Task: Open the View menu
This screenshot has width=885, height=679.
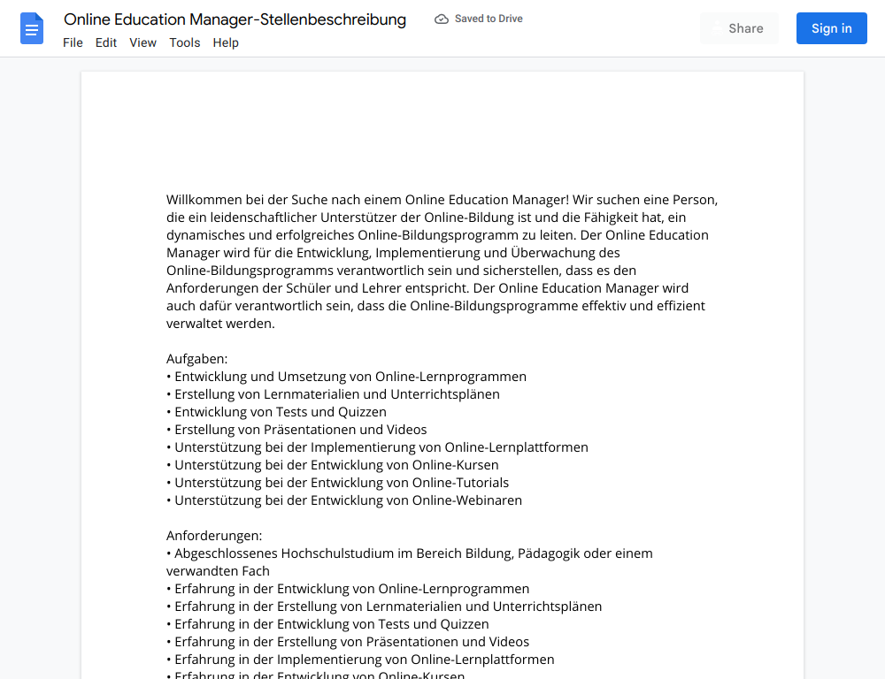Action: point(142,42)
